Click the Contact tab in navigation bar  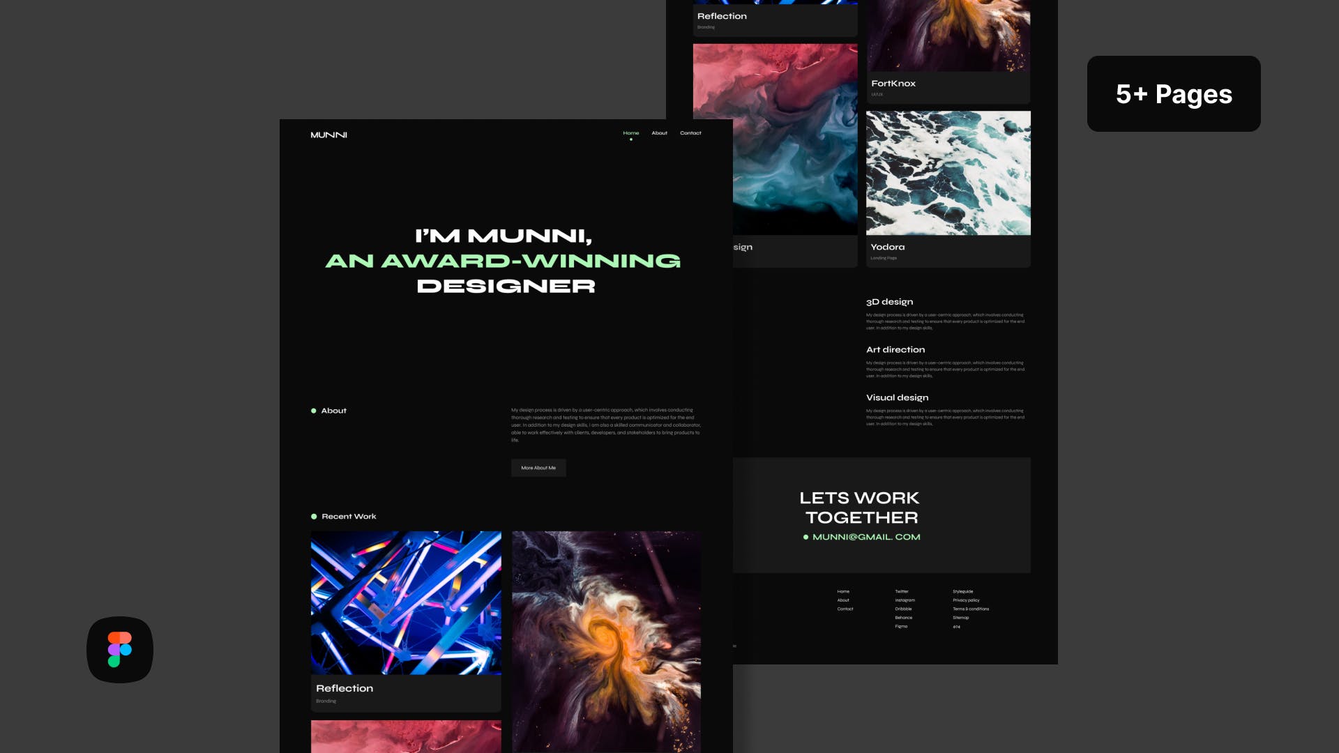(690, 133)
